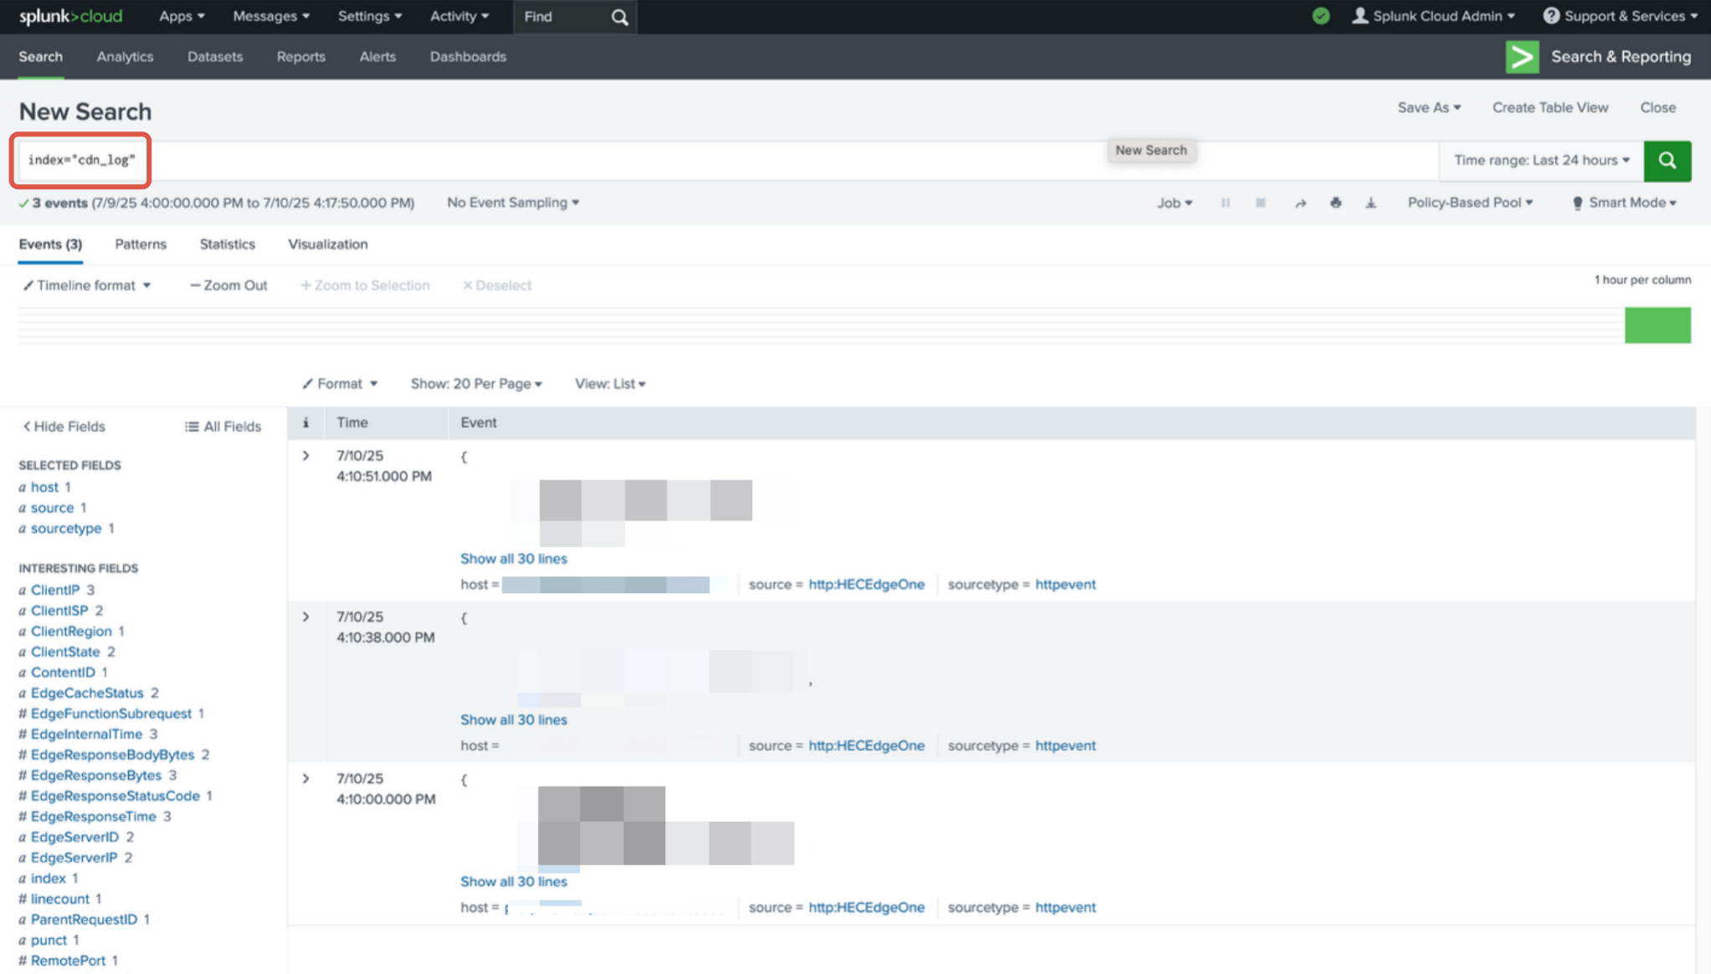Switch to the Statistics tab
Viewport: 1711px width, 974px height.
[x=227, y=244]
